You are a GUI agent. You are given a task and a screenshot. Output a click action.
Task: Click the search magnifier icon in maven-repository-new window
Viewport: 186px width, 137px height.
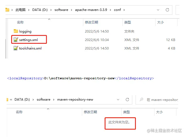pyautogui.click(x=141, y=100)
